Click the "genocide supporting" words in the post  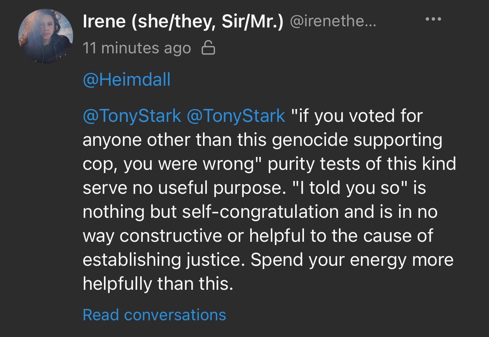tap(358, 140)
